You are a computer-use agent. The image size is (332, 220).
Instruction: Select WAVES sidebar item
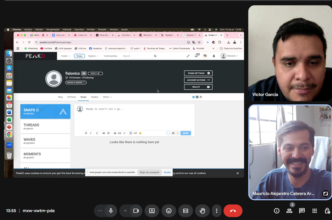(x=45, y=141)
